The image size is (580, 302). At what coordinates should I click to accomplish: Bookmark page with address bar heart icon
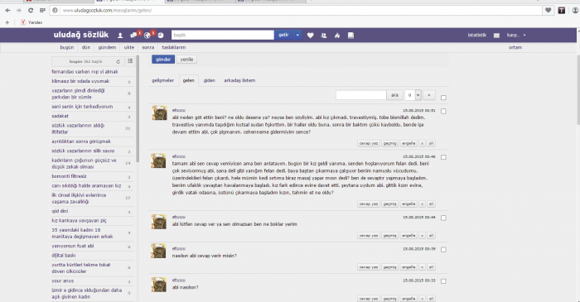tap(549, 10)
